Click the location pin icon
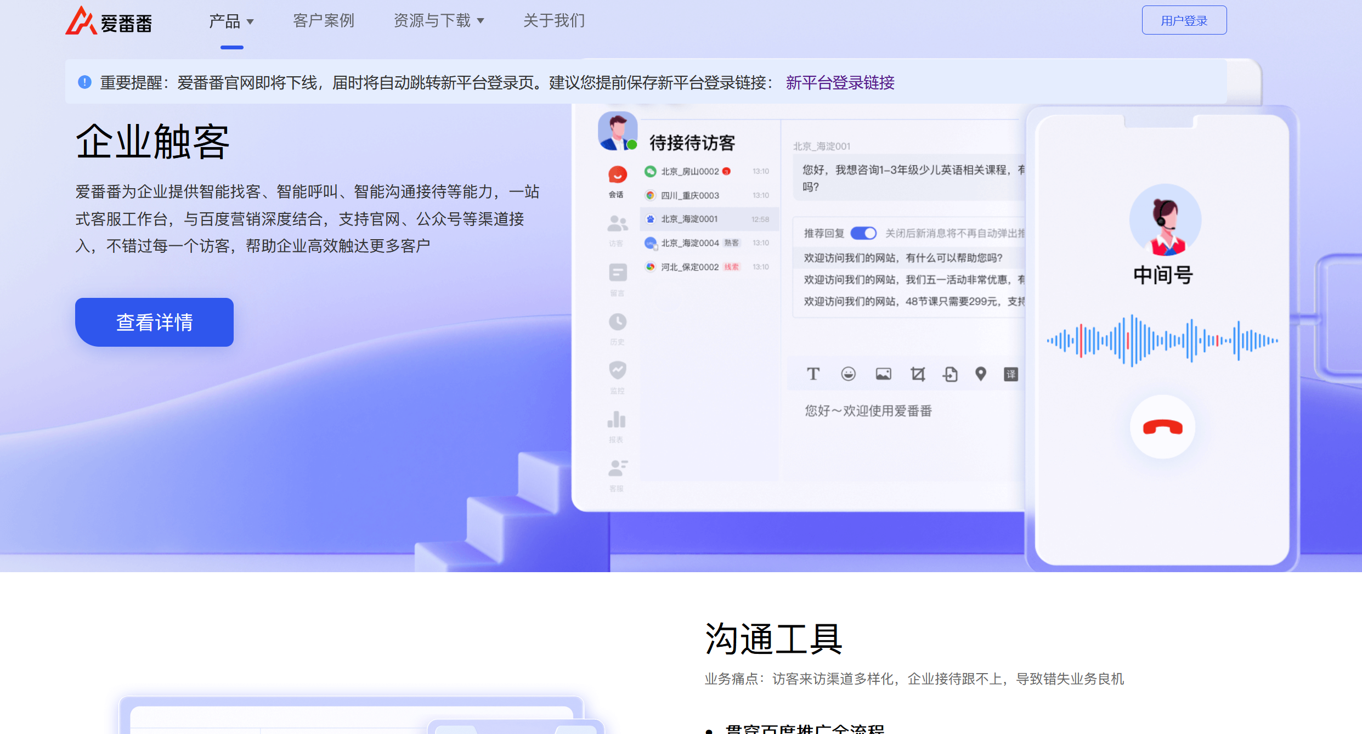Image resolution: width=1362 pixels, height=734 pixels. pyautogui.click(x=981, y=374)
